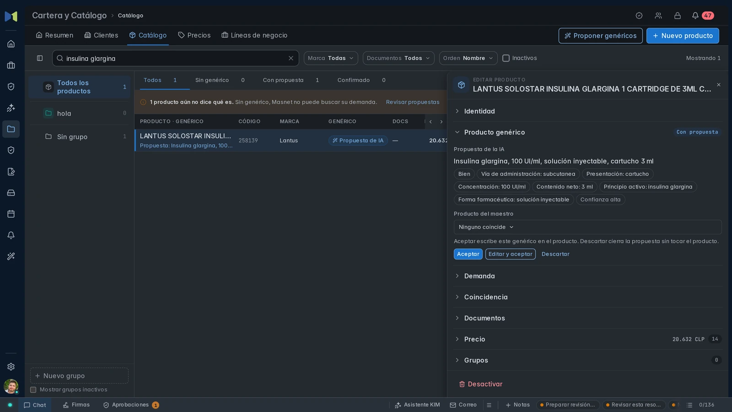This screenshot has width=732, height=412.
Task: Click the checkmark status icon in top bar
Action: pyautogui.click(x=639, y=16)
